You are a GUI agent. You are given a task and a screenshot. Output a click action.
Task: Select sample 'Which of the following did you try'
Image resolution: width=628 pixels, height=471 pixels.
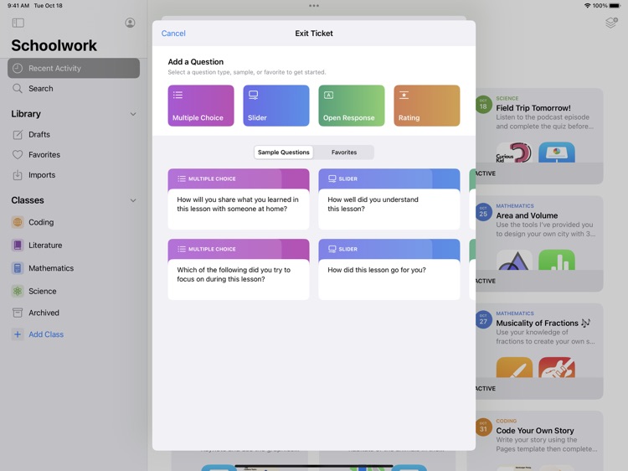click(239, 269)
